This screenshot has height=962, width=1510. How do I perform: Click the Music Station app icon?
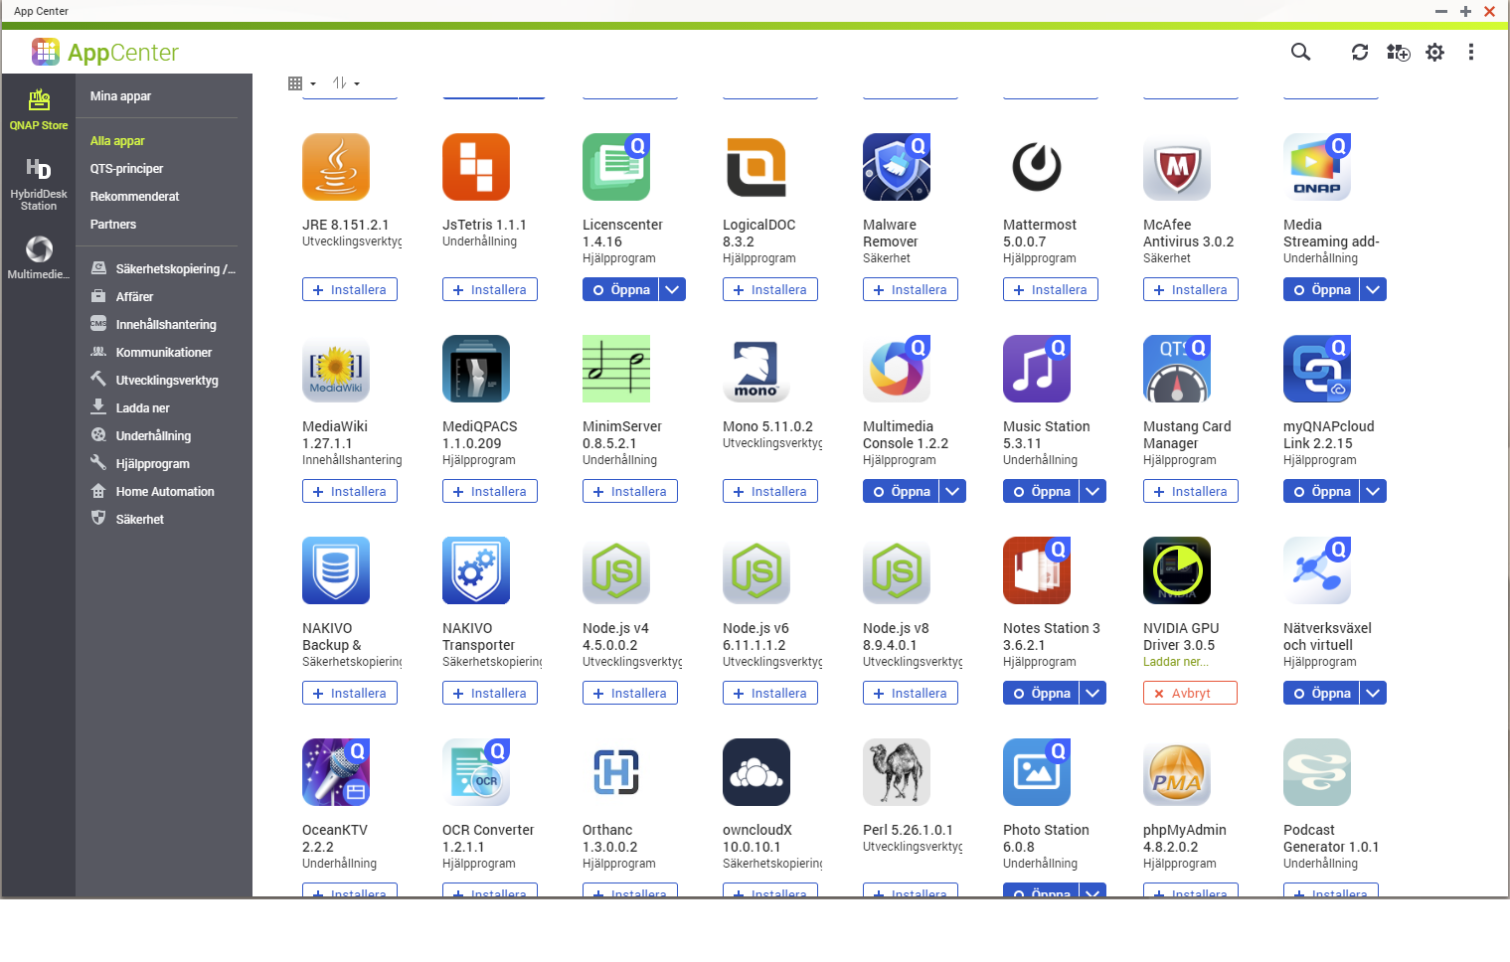[x=1037, y=369]
